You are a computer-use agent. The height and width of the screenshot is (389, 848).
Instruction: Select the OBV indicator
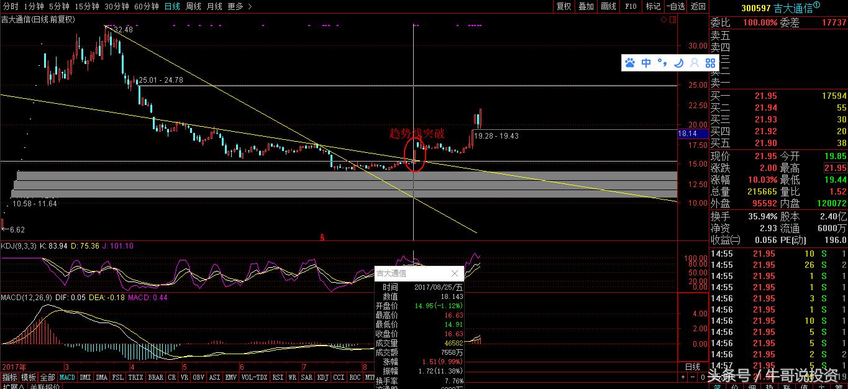click(199, 377)
